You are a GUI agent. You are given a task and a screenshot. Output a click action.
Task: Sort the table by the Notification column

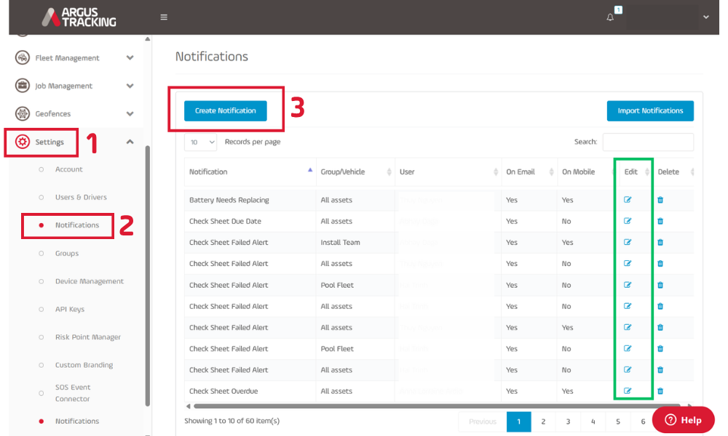tap(250, 172)
